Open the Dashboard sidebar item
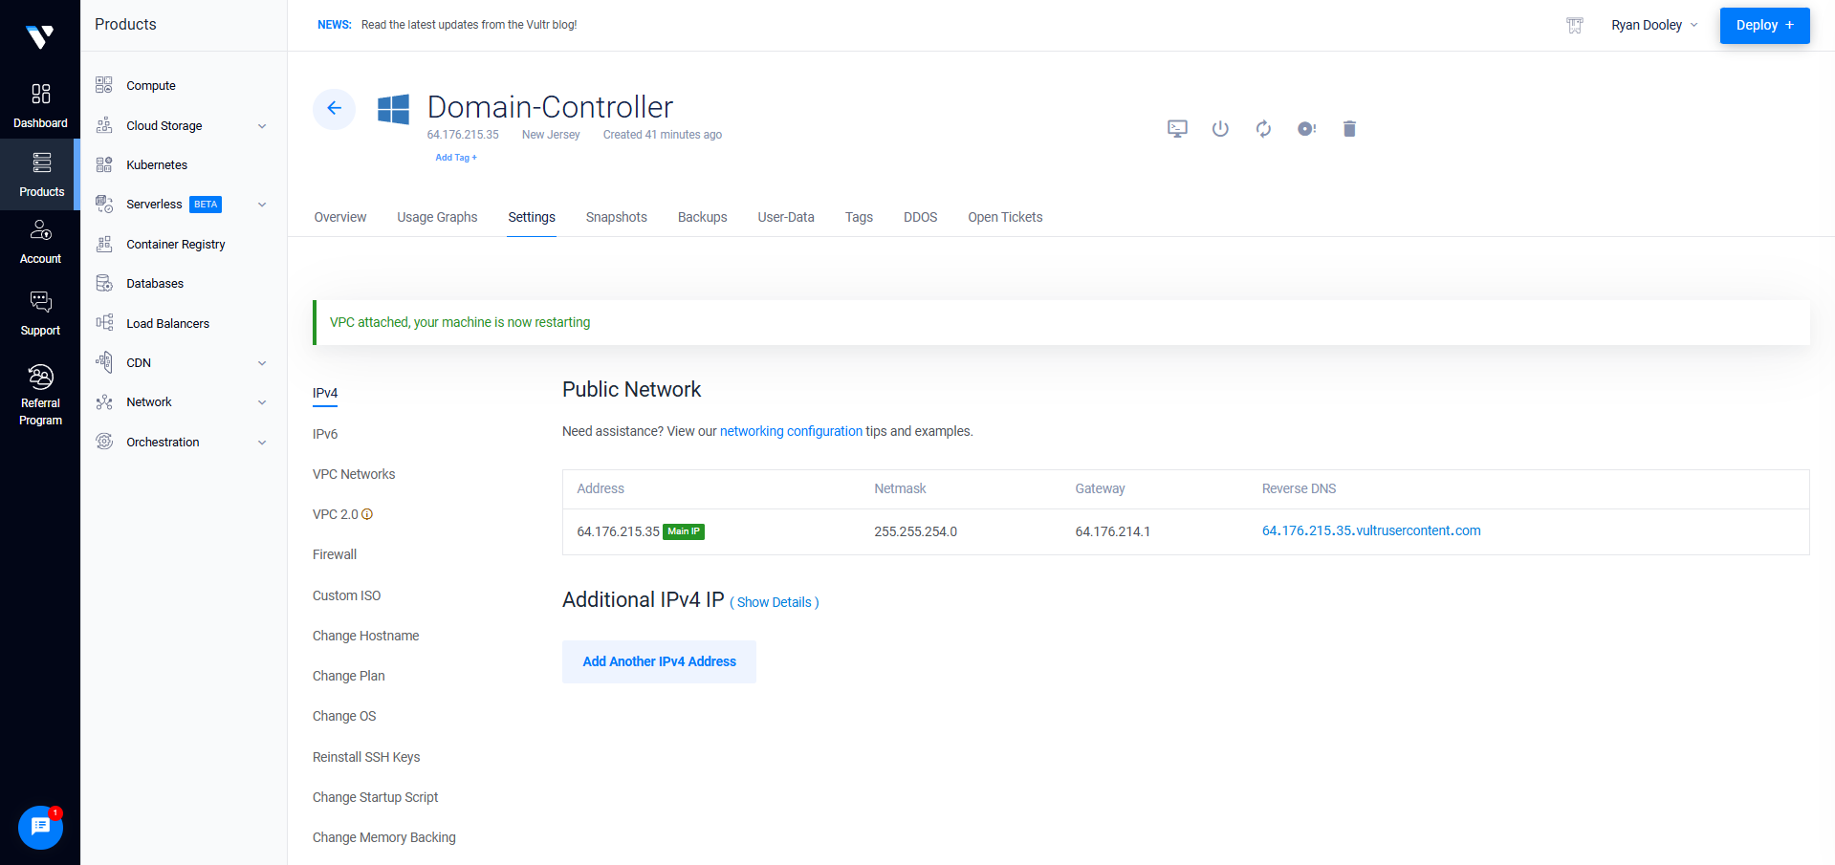The image size is (1835, 865). pyautogui.click(x=40, y=105)
